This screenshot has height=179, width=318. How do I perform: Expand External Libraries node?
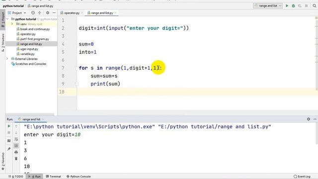[x=7, y=59]
